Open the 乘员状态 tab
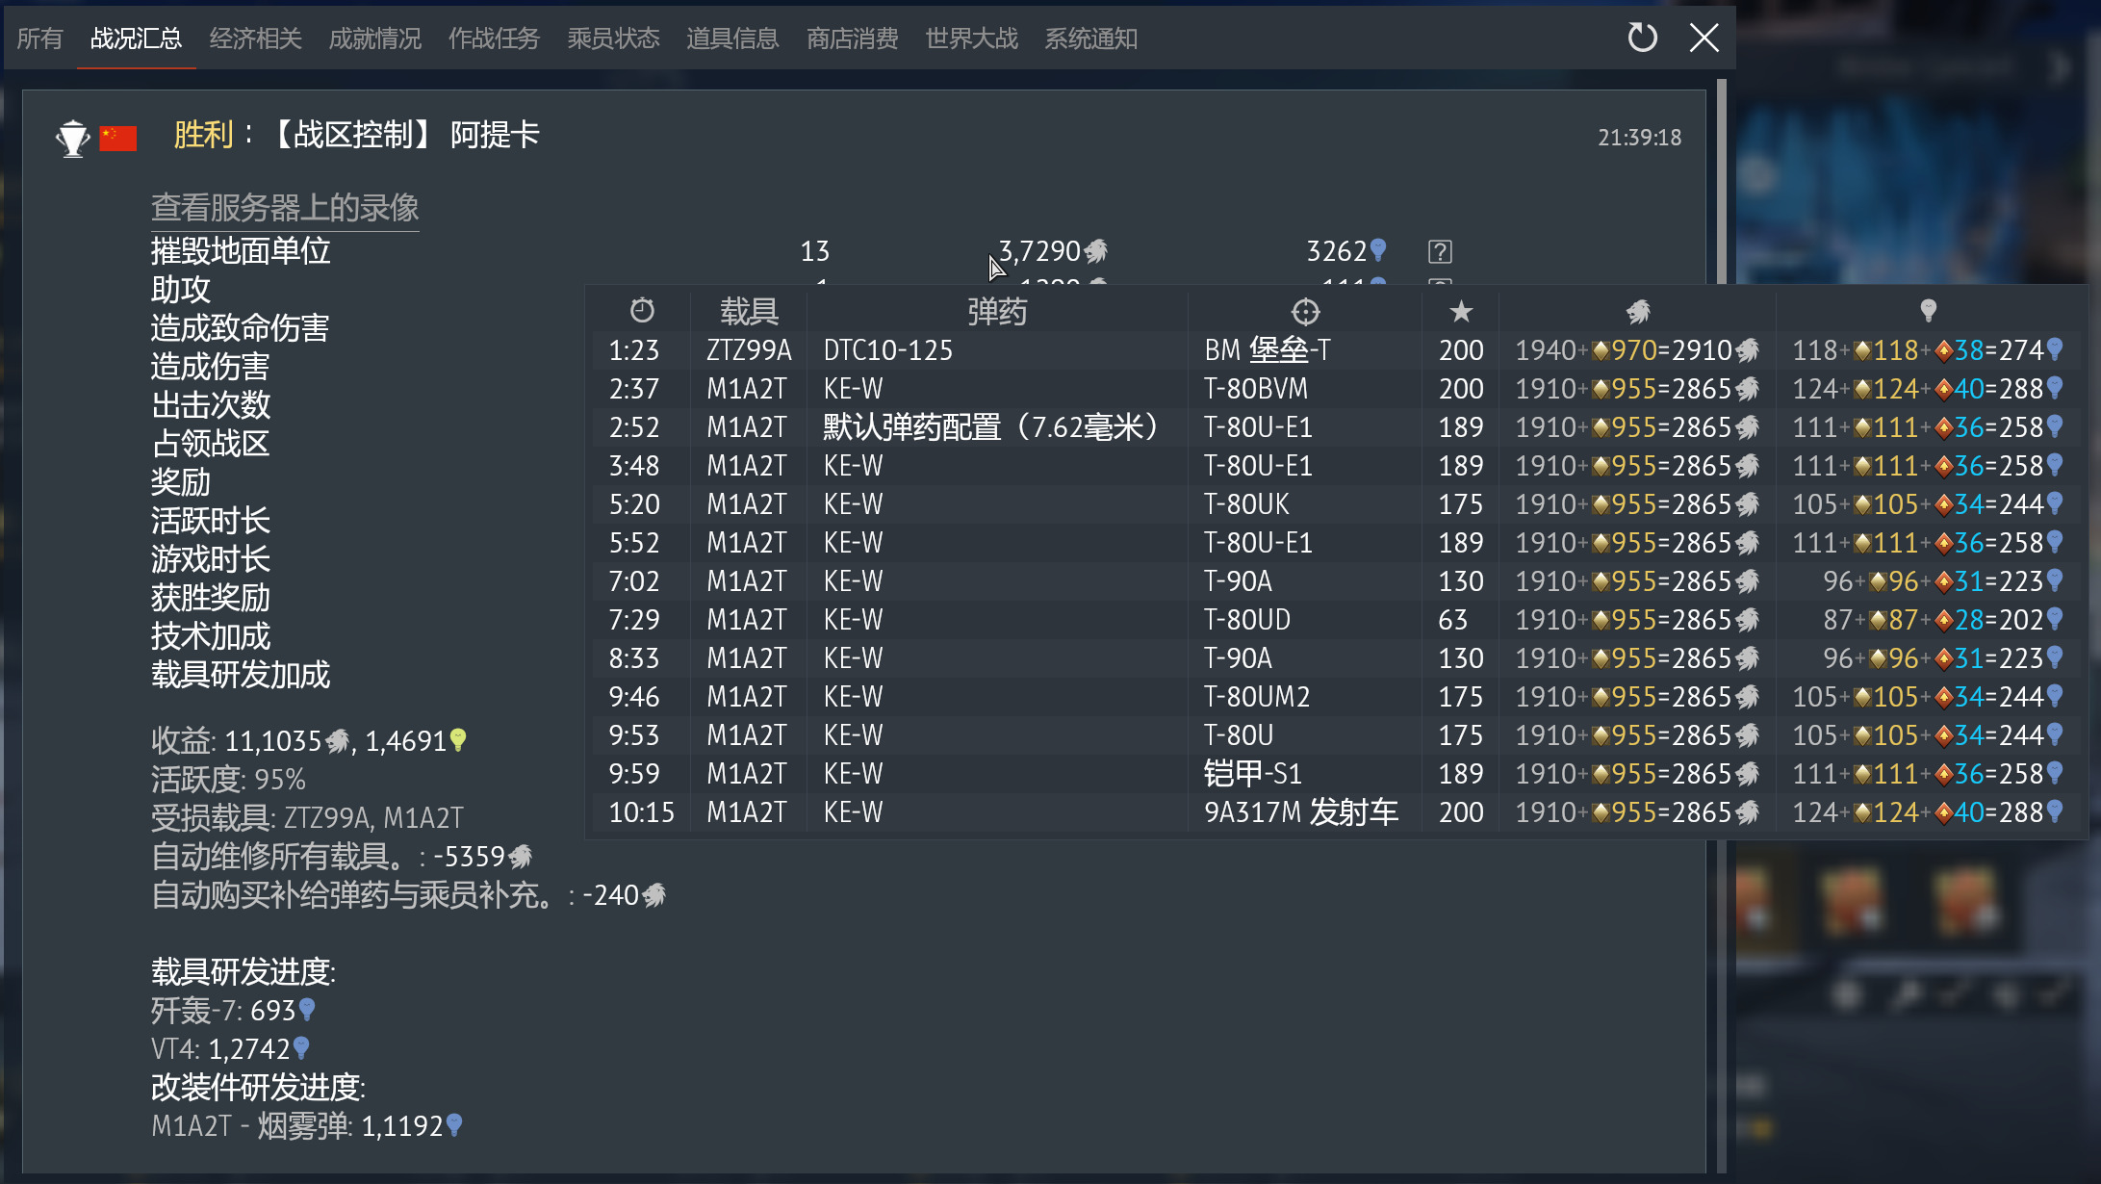 (x=613, y=39)
